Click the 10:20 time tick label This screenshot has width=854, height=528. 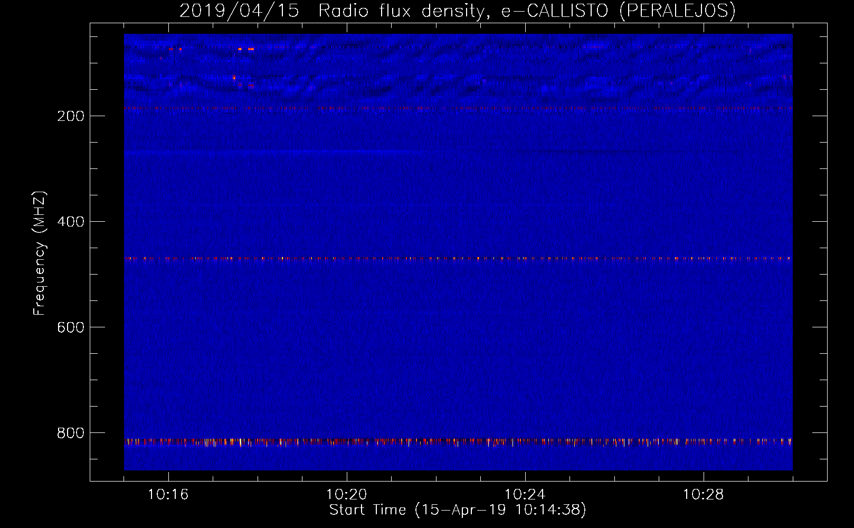point(346,495)
